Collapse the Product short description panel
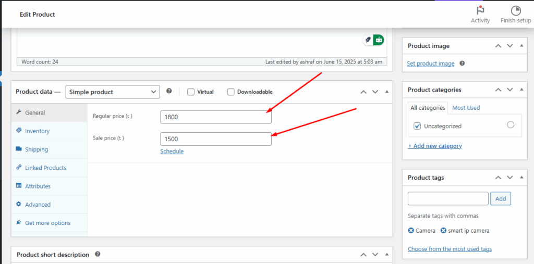 [386, 255]
